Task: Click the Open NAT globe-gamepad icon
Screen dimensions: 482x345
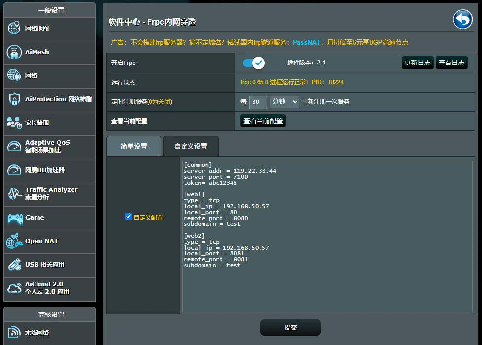Action: pyautogui.click(x=14, y=241)
